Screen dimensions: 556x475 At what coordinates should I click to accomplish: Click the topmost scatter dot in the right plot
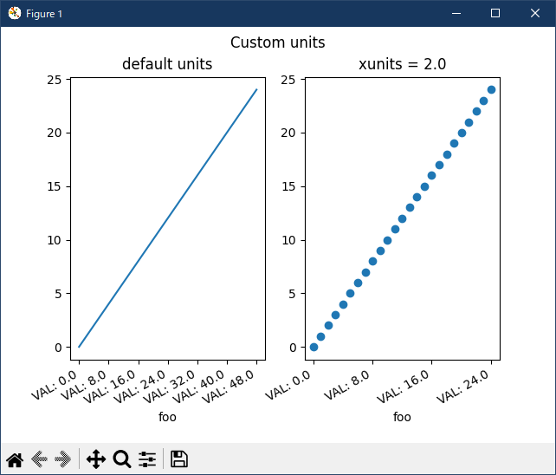click(x=491, y=89)
